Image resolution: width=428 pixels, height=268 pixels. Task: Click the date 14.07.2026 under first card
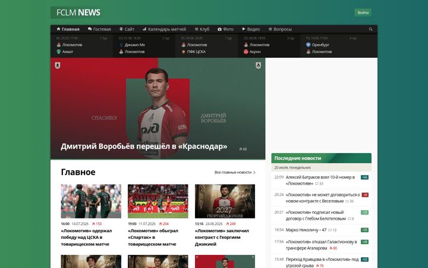(80, 224)
